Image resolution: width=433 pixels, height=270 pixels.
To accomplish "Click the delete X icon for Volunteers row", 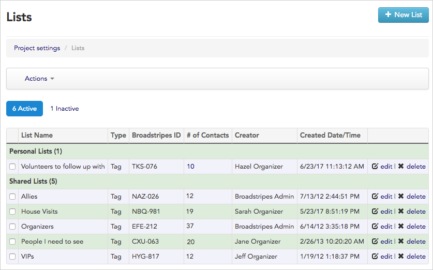I will click(401, 166).
